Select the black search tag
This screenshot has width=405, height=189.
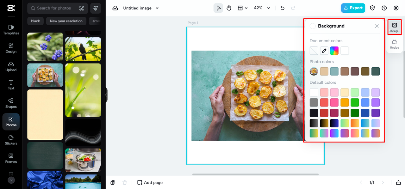click(35, 21)
